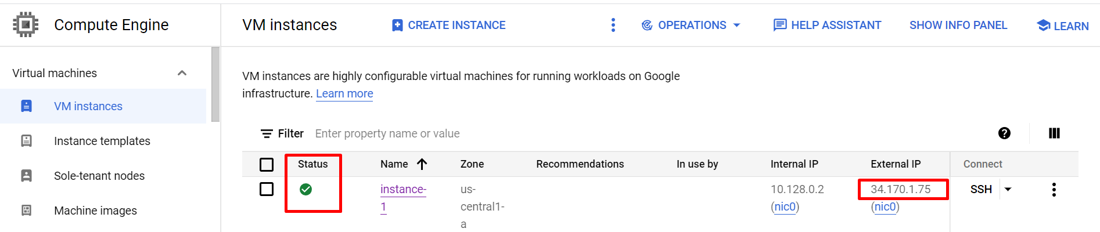Select VM instances in sidebar

click(x=88, y=106)
